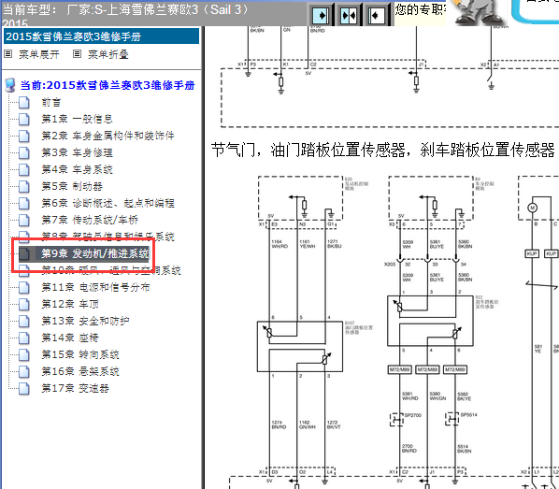This screenshot has height=489, width=559.
Task: Open 第1章 一般信息
Action: (77, 119)
